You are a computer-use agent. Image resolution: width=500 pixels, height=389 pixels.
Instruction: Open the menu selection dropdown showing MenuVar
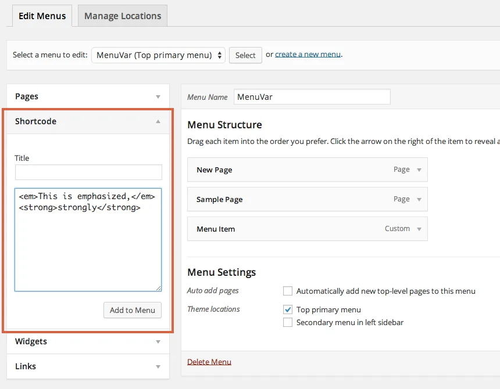tap(158, 55)
